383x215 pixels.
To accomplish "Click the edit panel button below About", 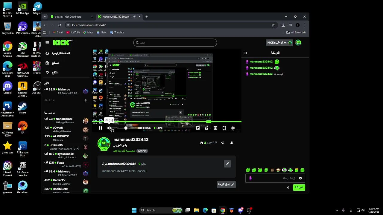I will coord(226,185).
